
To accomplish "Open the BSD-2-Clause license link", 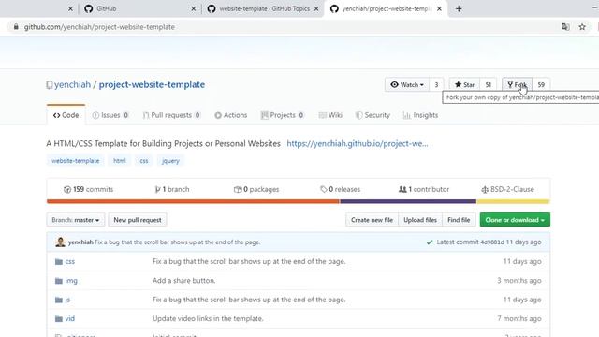I will (507, 189).
